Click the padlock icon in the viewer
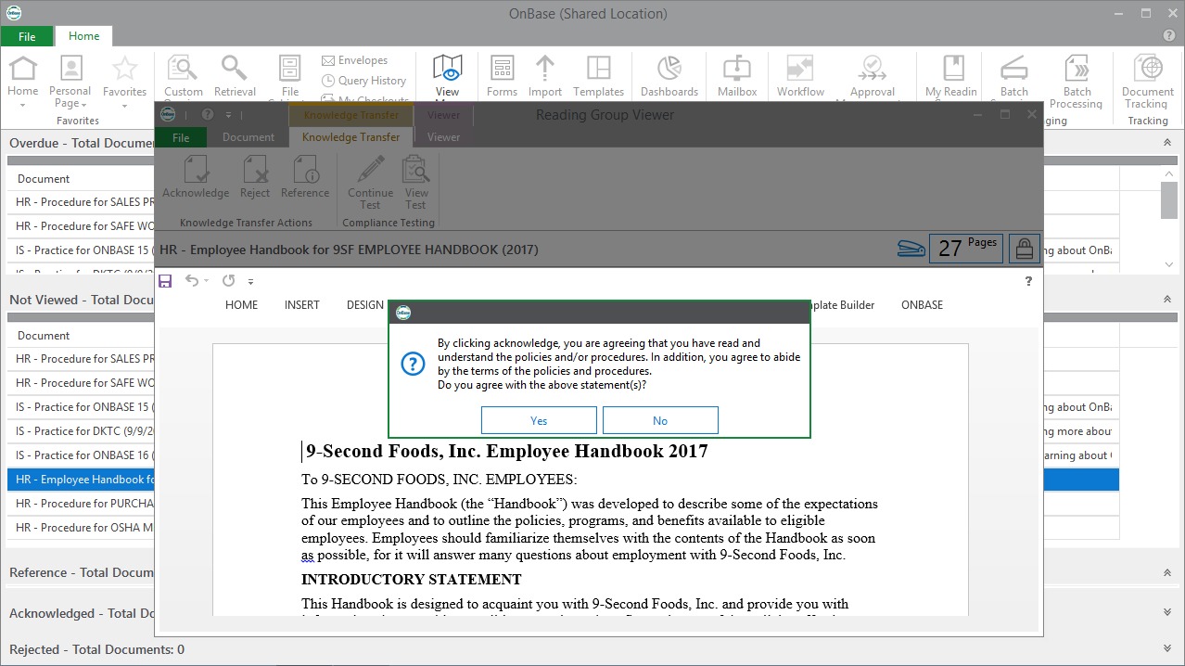Image resolution: width=1185 pixels, height=666 pixels. tap(1024, 249)
